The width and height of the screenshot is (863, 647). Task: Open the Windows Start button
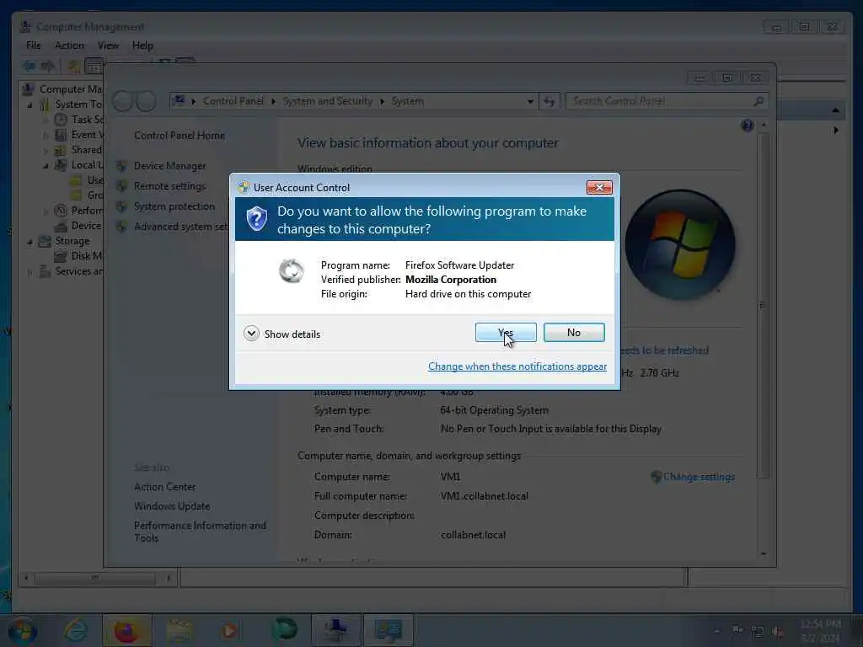click(x=22, y=630)
